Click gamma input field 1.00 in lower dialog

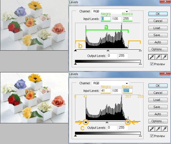click(117, 91)
